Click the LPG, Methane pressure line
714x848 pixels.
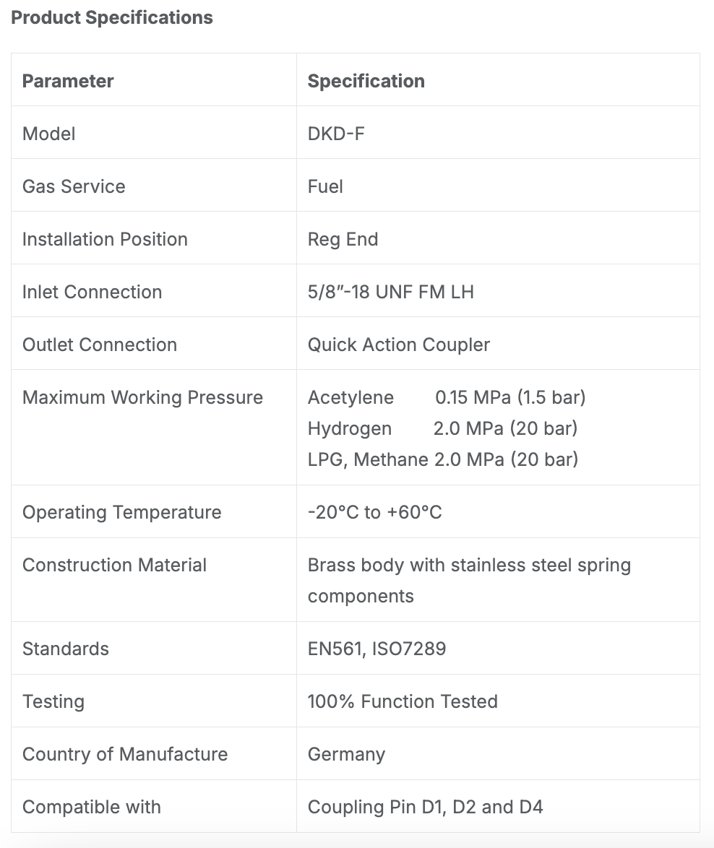[443, 459]
